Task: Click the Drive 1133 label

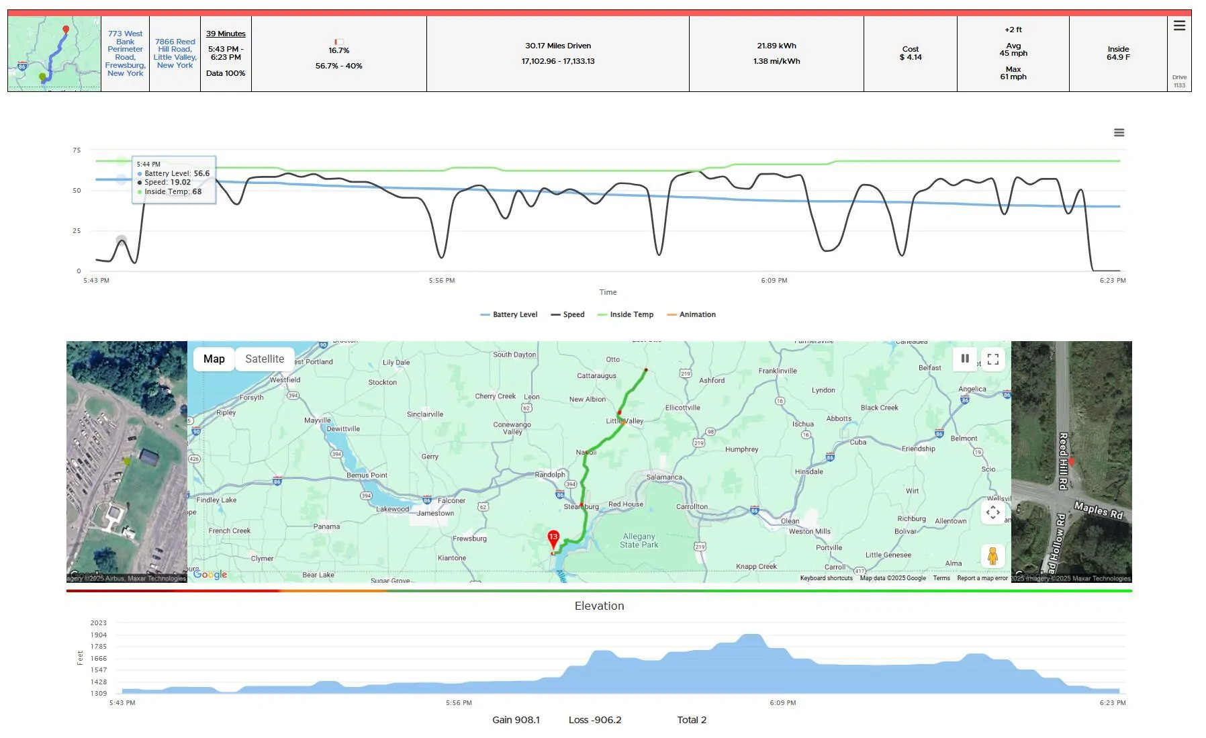Action: 1180,81
